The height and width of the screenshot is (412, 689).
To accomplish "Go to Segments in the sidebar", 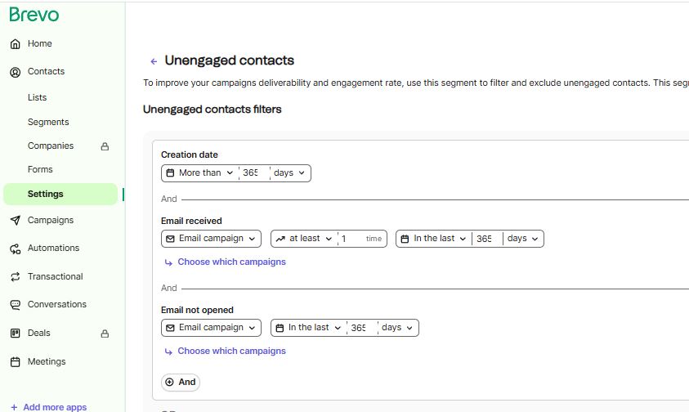I will click(x=48, y=122).
